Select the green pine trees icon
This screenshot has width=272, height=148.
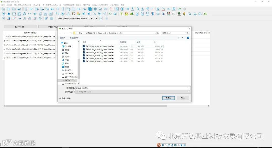click(132, 14)
